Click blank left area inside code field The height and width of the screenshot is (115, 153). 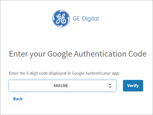tap(30, 86)
